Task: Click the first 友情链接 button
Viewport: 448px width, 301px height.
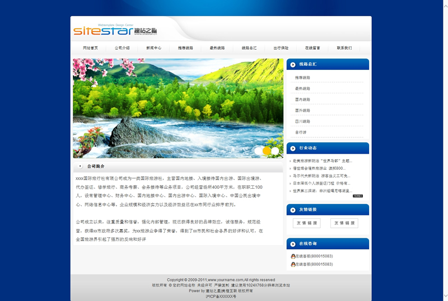Action: tap(307, 223)
